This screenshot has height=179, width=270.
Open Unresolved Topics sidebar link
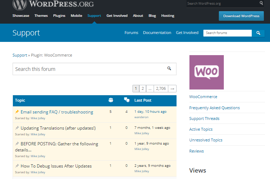coord(206,140)
